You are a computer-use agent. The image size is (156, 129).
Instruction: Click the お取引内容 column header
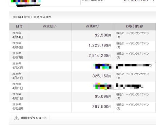pos(134,26)
